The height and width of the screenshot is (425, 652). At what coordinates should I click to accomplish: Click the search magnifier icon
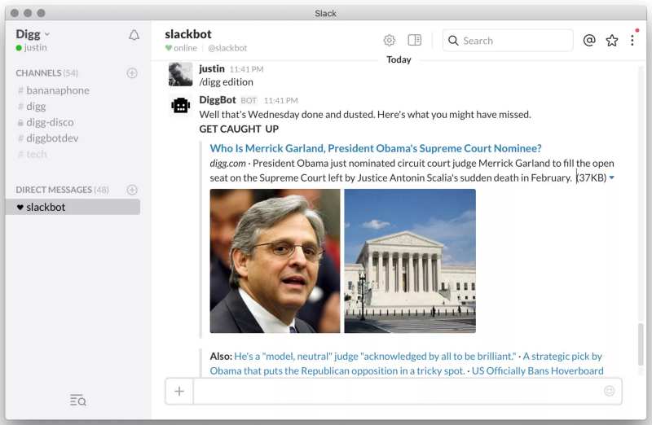[453, 40]
